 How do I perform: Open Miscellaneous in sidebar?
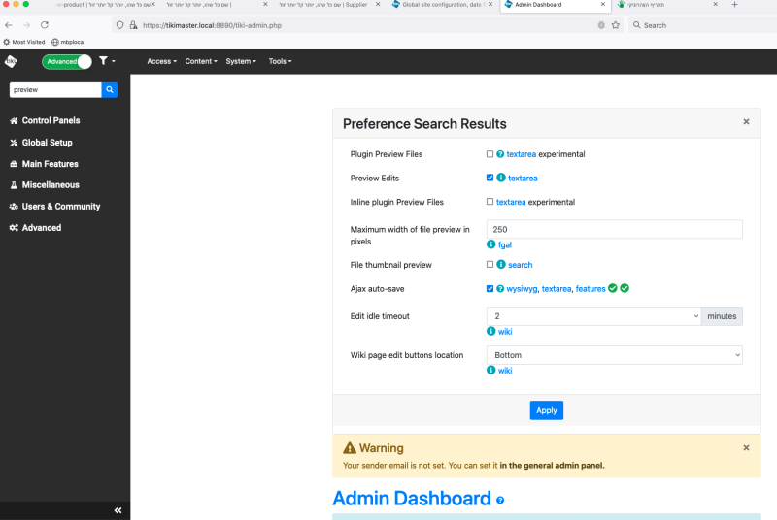click(45, 185)
